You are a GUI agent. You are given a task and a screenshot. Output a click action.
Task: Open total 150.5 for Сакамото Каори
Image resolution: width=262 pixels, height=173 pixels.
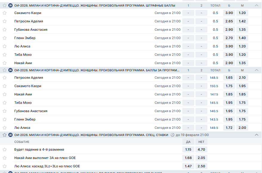[214, 86]
